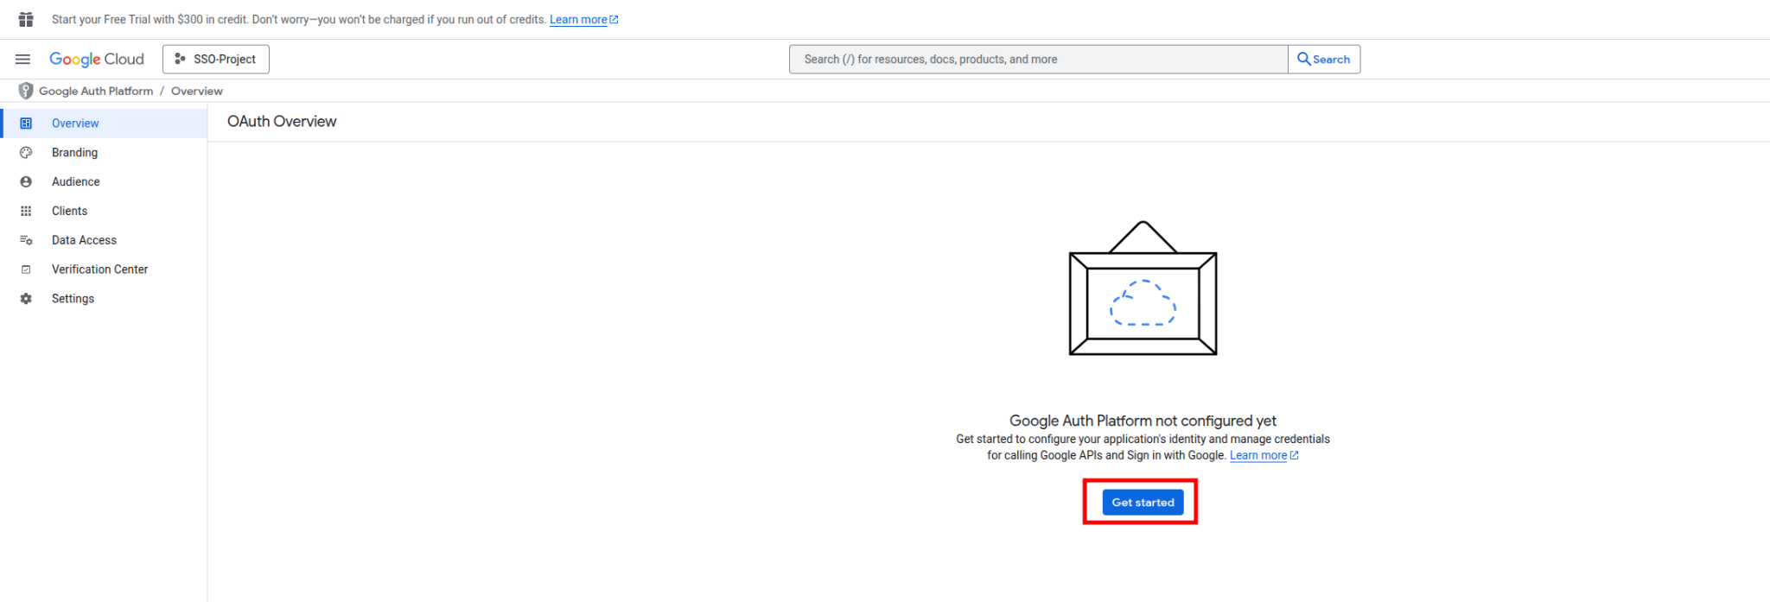Click the gift icon in free trial banner
1770x602 pixels.
26,19
